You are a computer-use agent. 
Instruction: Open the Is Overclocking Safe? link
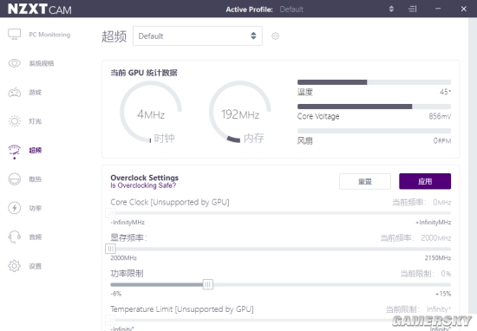(x=143, y=185)
